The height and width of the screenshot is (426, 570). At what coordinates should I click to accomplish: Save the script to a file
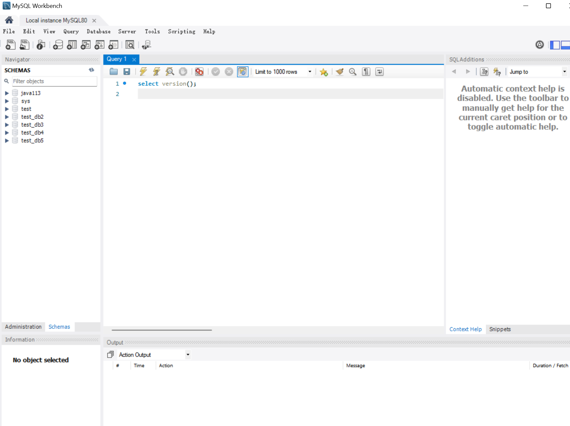(127, 71)
